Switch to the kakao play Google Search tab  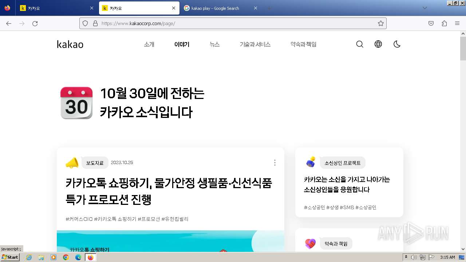click(x=221, y=8)
